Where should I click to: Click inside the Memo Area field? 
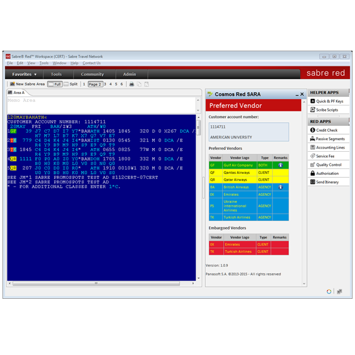(x=101, y=105)
